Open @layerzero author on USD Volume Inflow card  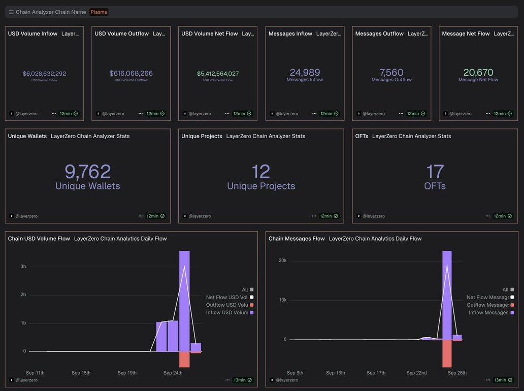click(23, 114)
